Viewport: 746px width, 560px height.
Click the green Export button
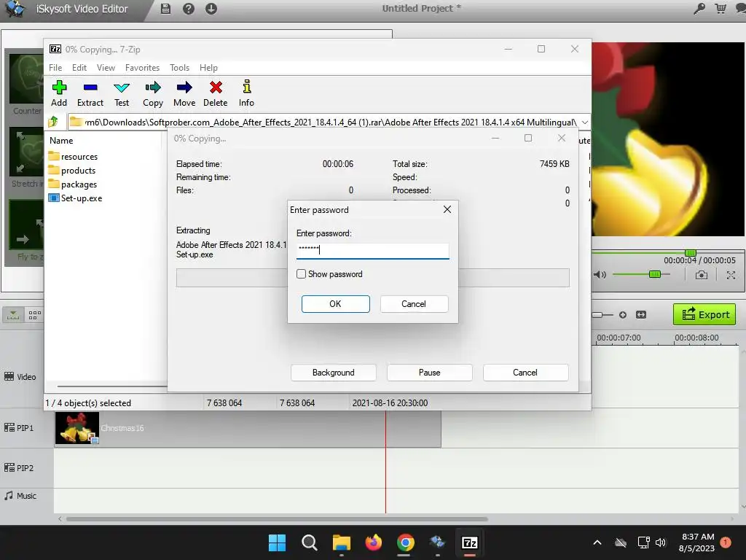[704, 314]
